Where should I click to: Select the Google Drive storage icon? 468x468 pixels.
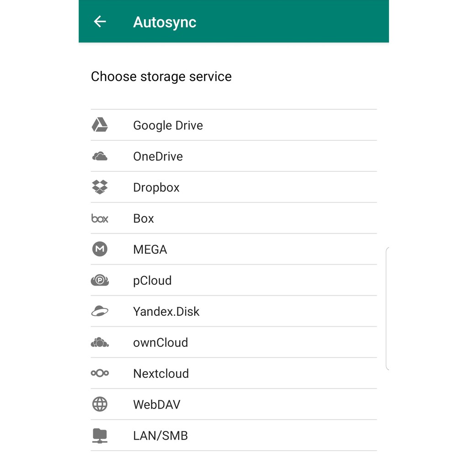(100, 125)
